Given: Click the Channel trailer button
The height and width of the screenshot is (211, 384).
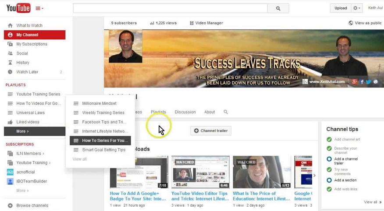Looking at the screenshot, I should coord(211,131).
